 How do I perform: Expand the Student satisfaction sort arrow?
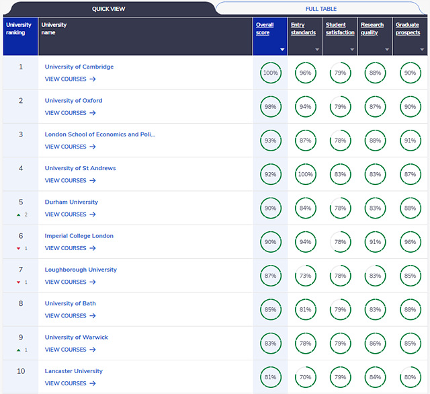pos(352,50)
